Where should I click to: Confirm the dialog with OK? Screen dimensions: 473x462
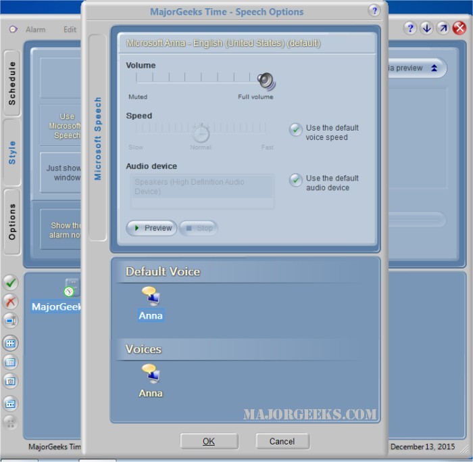click(209, 442)
